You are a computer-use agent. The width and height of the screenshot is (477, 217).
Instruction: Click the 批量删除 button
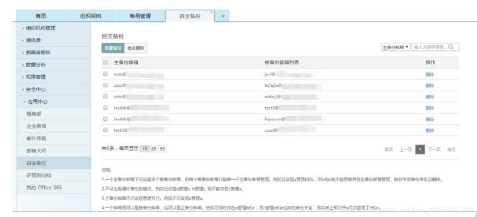tap(136, 48)
